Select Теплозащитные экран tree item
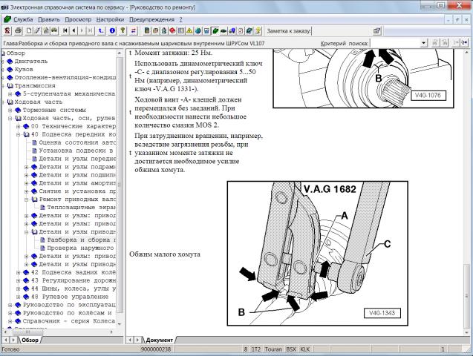Viewport: 473px width, 356px height. click(x=82, y=208)
